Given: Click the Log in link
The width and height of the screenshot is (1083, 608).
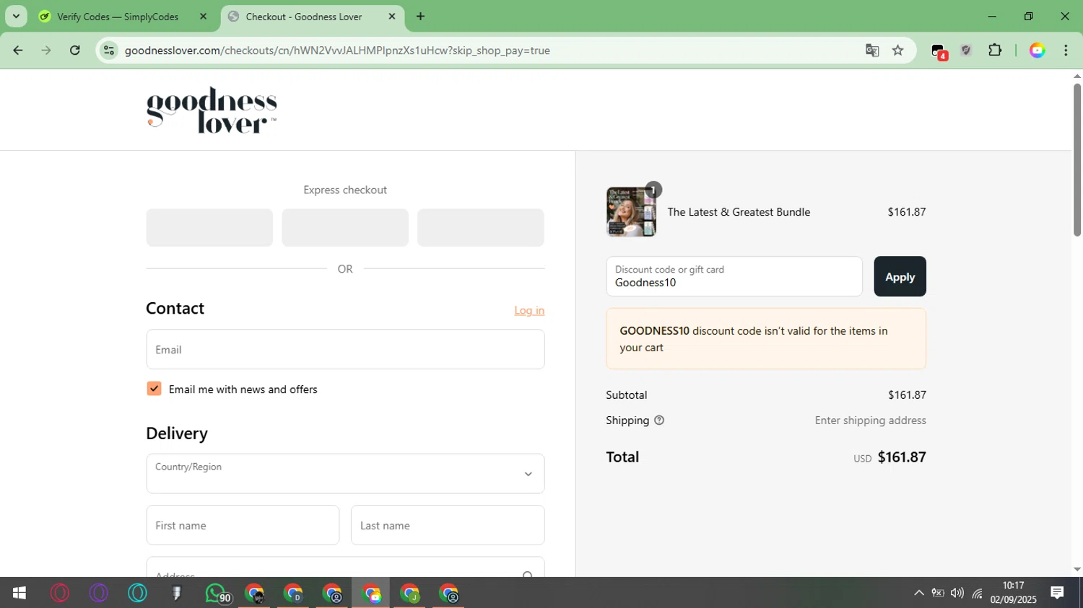Looking at the screenshot, I should (529, 310).
